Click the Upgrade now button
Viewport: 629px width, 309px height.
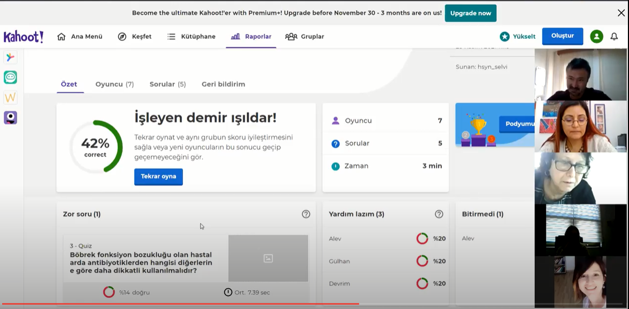point(470,13)
